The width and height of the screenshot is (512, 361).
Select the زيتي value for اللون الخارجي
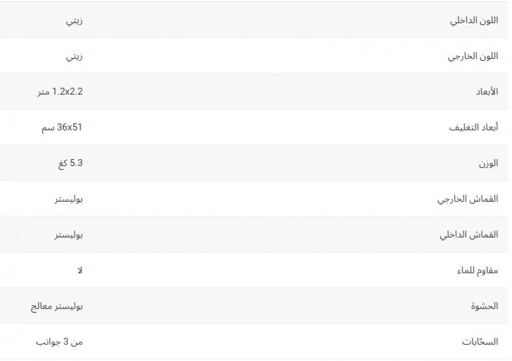(x=75, y=56)
